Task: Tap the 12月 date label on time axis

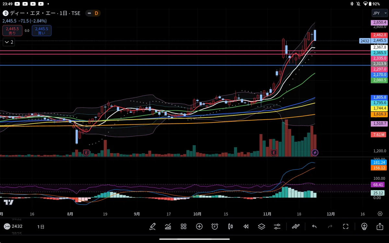Action: pos(331,214)
